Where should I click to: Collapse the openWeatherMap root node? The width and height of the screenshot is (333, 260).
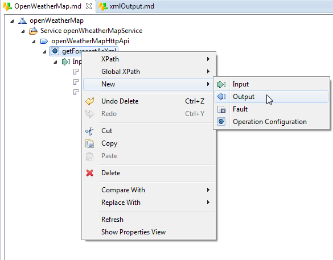(x=12, y=21)
